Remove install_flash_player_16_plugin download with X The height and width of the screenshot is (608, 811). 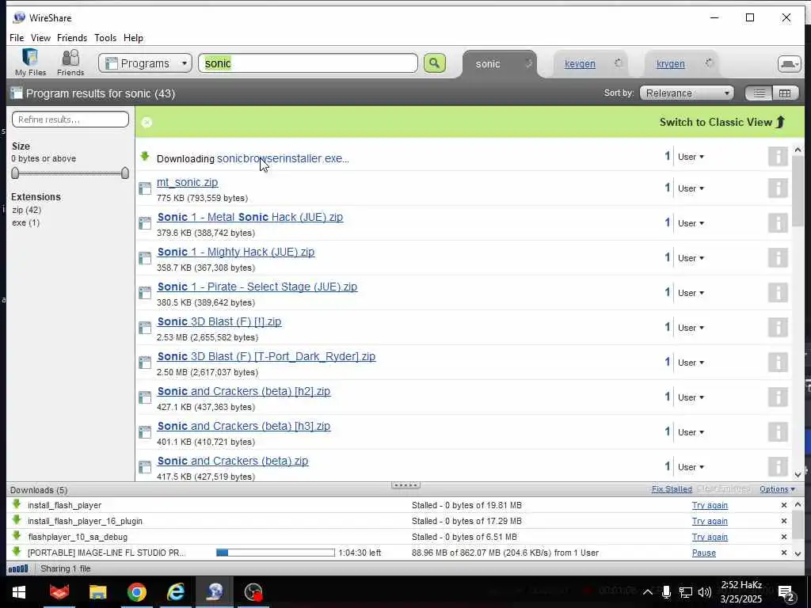click(x=783, y=521)
